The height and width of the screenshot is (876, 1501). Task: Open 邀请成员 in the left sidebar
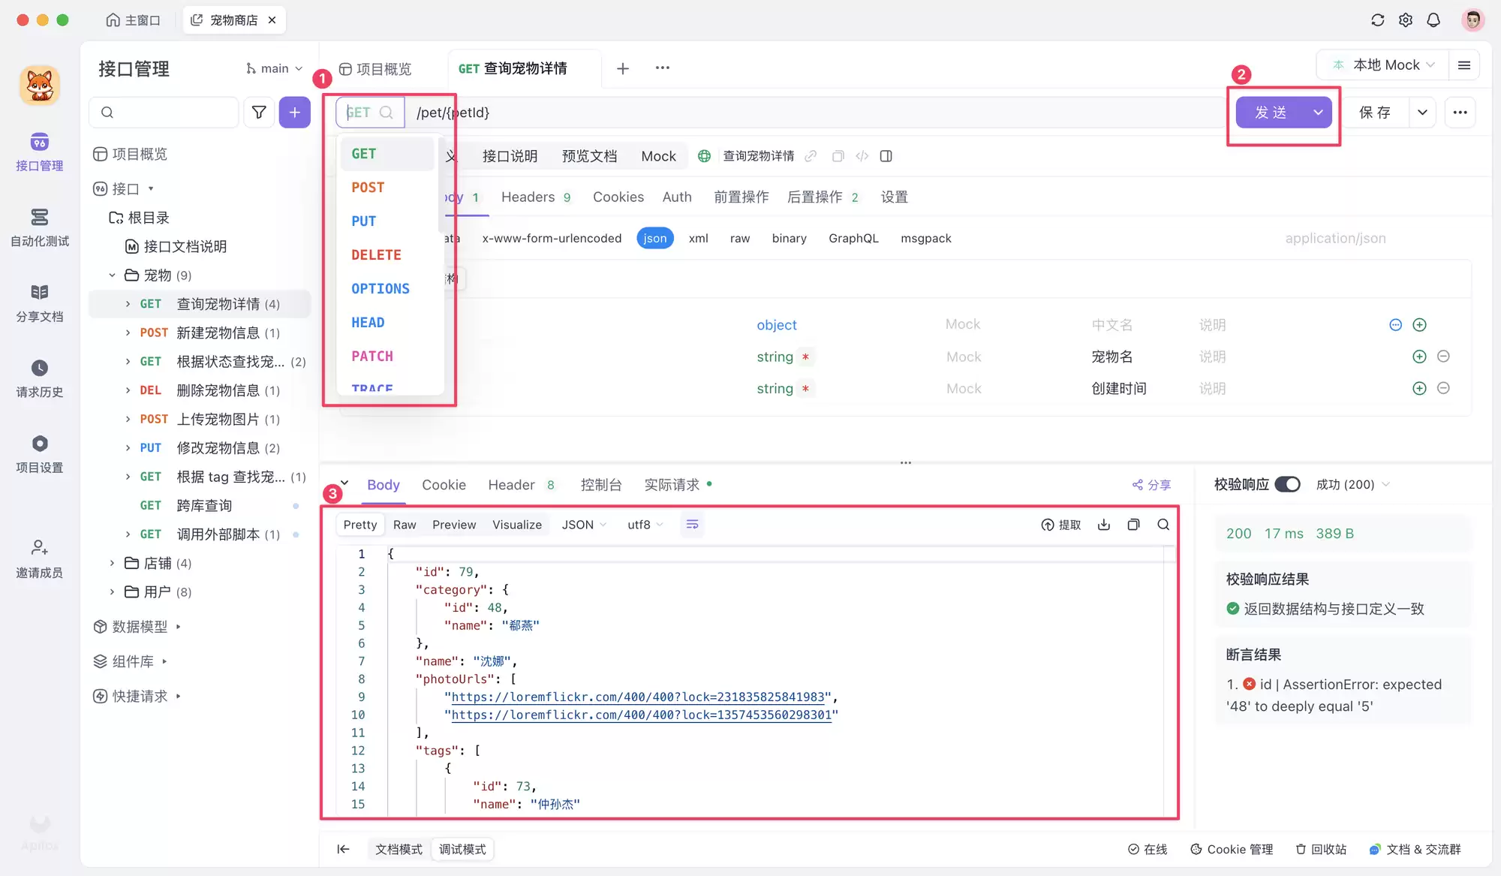[x=40, y=559]
